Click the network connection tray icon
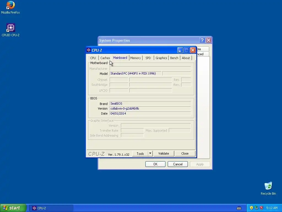 pyautogui.click(x=256, y=208)
